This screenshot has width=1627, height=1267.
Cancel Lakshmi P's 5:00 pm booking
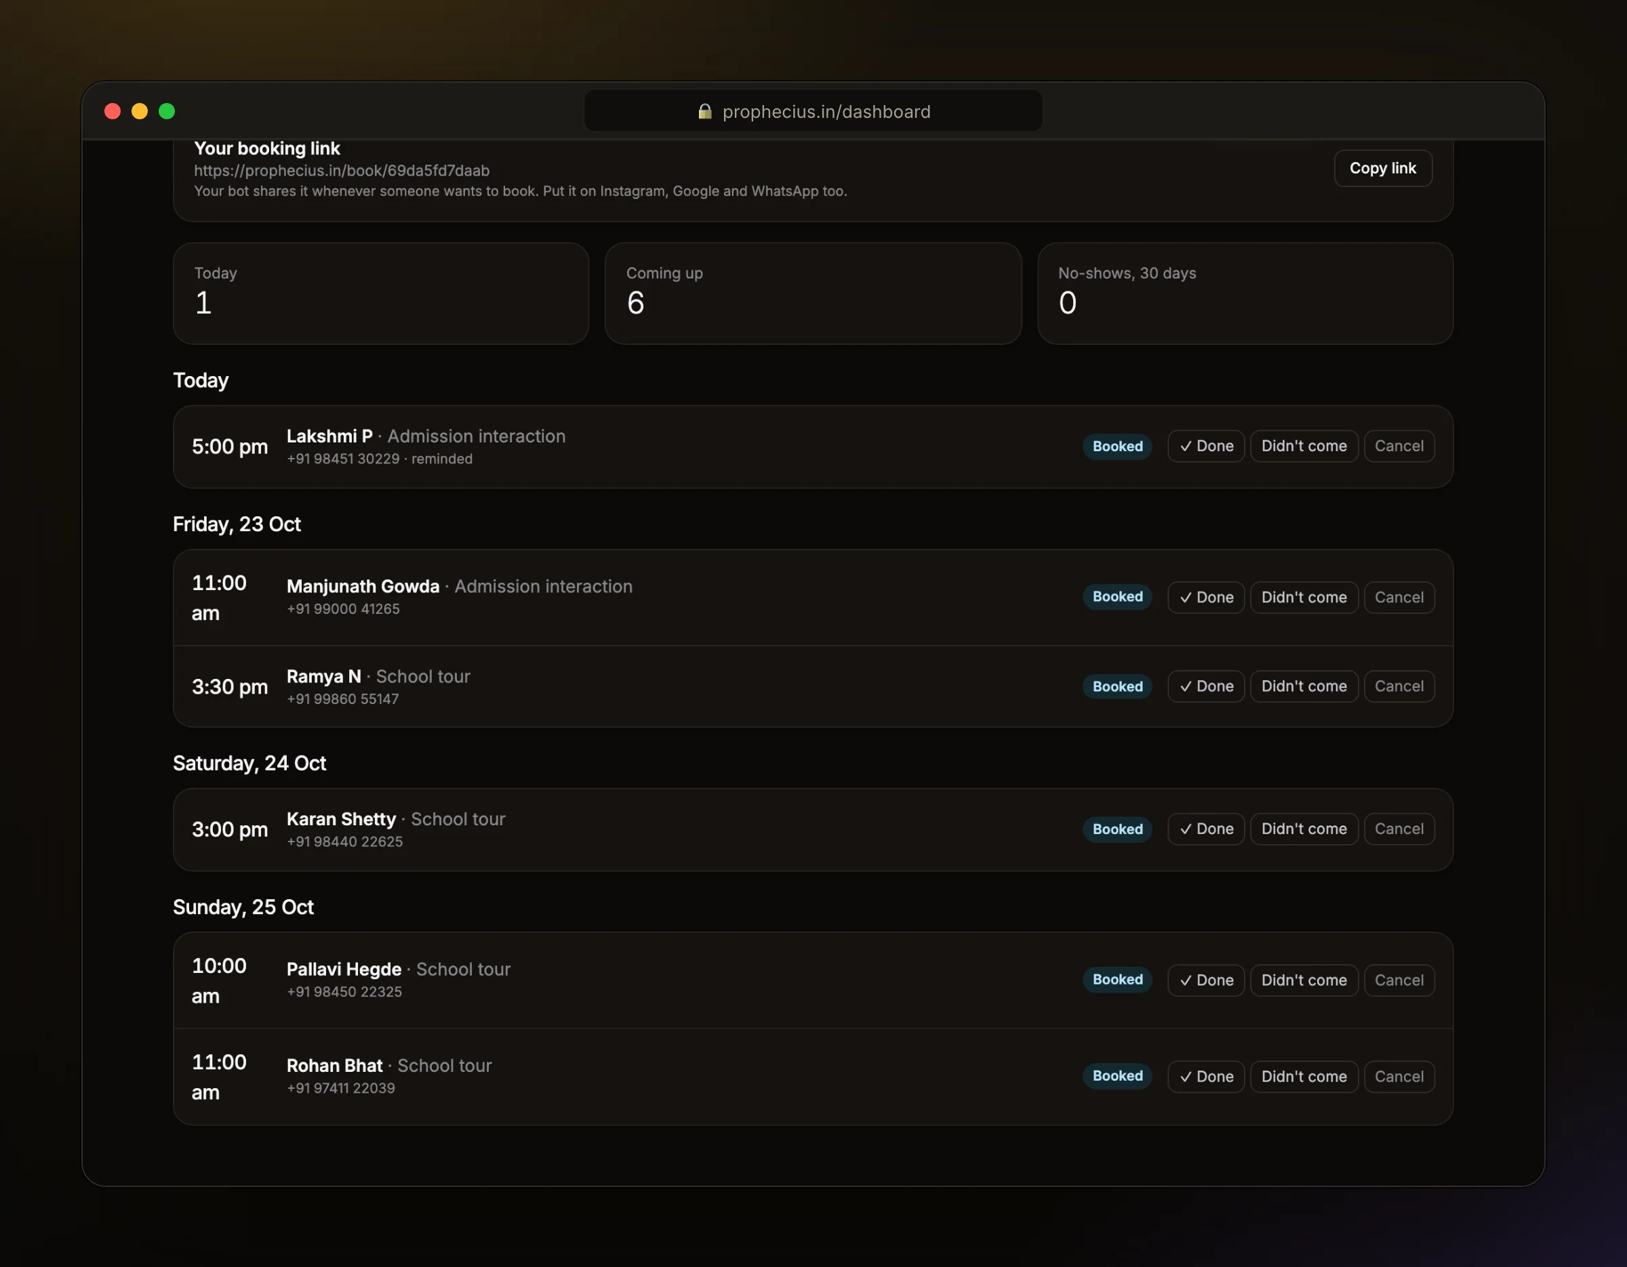1399,446
